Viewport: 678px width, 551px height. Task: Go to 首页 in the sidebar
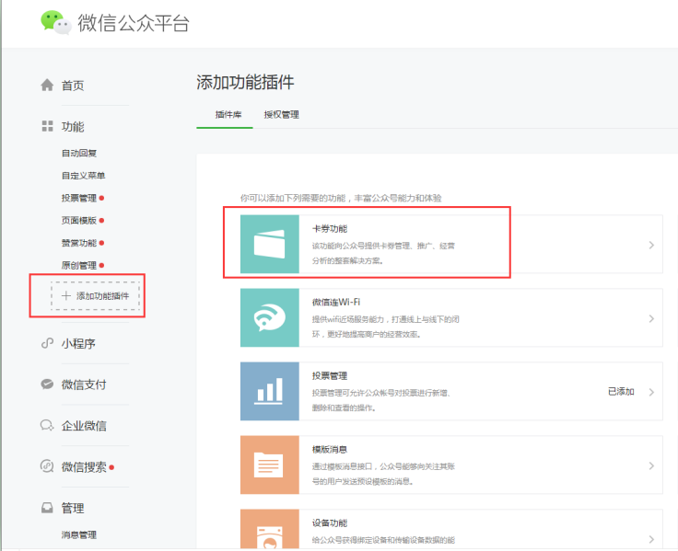coord(73,86)
